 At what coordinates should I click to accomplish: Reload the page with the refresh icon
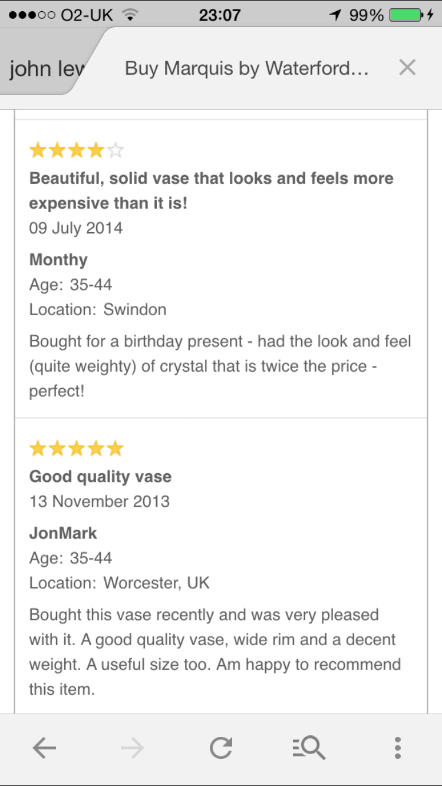coord(221,748)
